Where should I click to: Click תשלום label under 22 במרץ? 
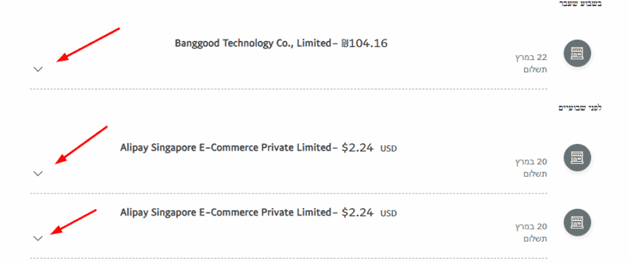(x=534, y=70)
